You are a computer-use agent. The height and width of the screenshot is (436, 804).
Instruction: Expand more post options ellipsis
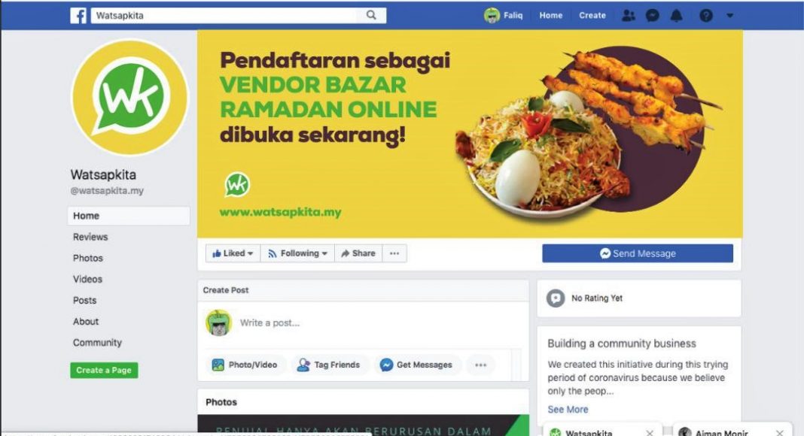point(480,365)
